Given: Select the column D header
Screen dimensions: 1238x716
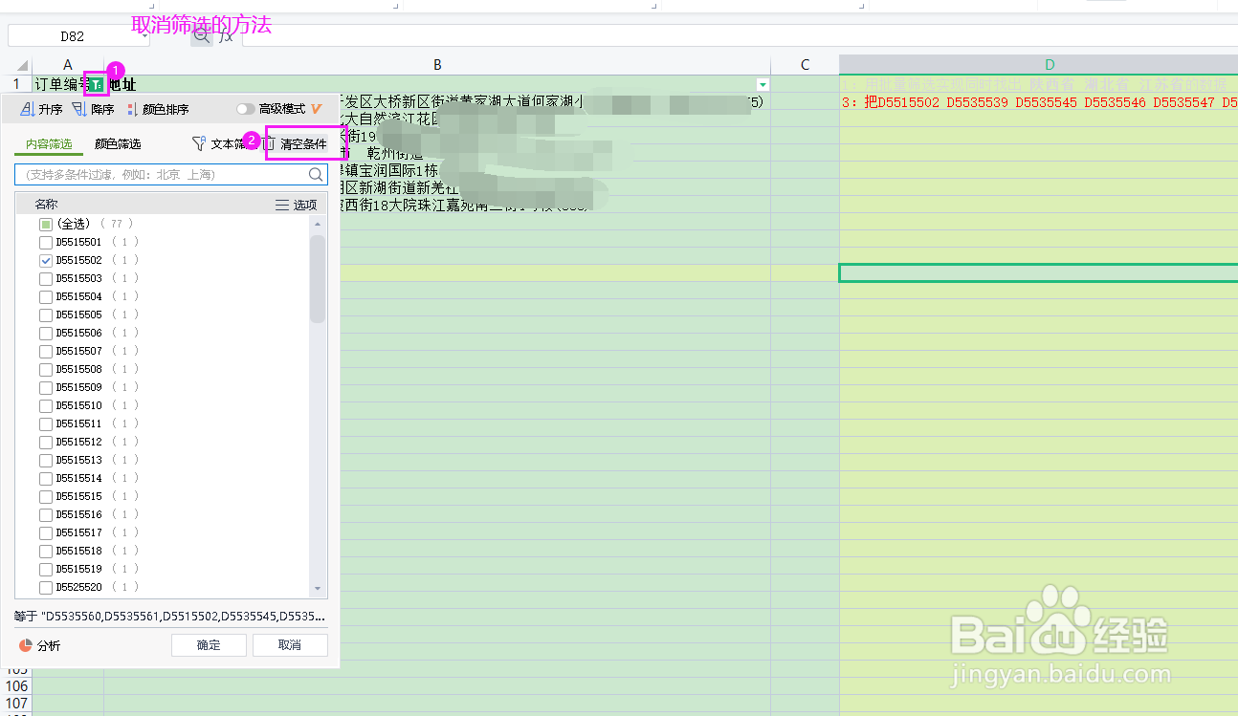Looking at the screenshot, I should point(1039,65).
